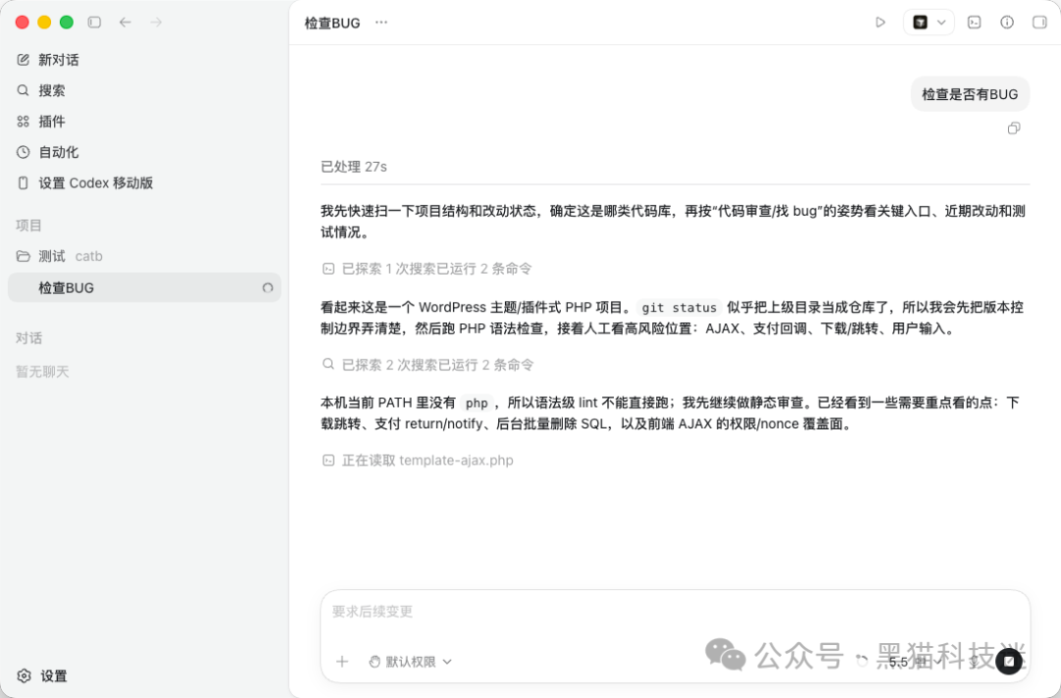
Task: Click the hand icon beside 默认权限
Action: (374, 662)
